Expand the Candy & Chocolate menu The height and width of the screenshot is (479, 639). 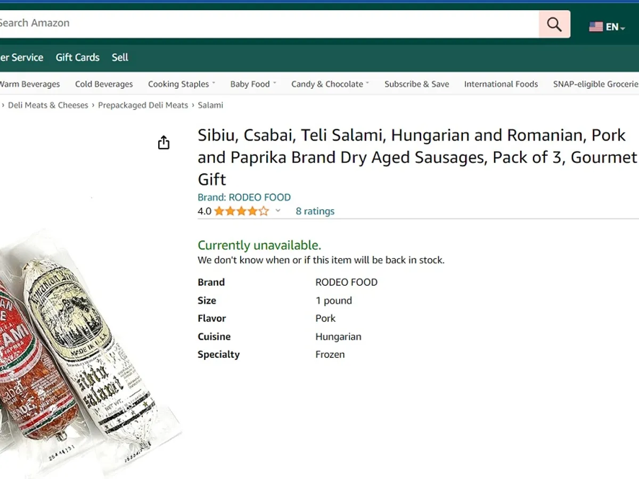click(x=330, y=84)
